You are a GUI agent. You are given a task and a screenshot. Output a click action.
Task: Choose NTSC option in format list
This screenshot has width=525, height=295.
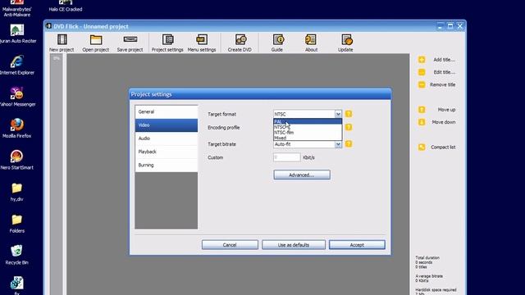coord(308,127)
